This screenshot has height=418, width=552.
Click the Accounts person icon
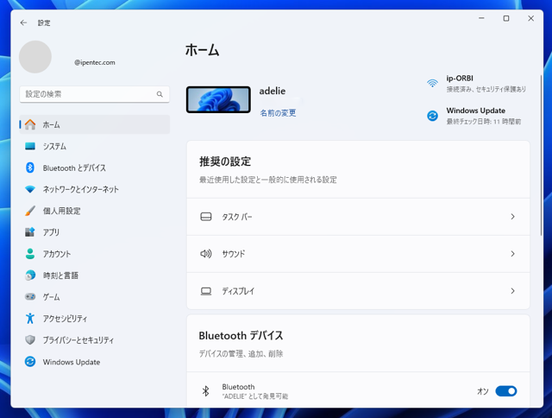point(30,254)
